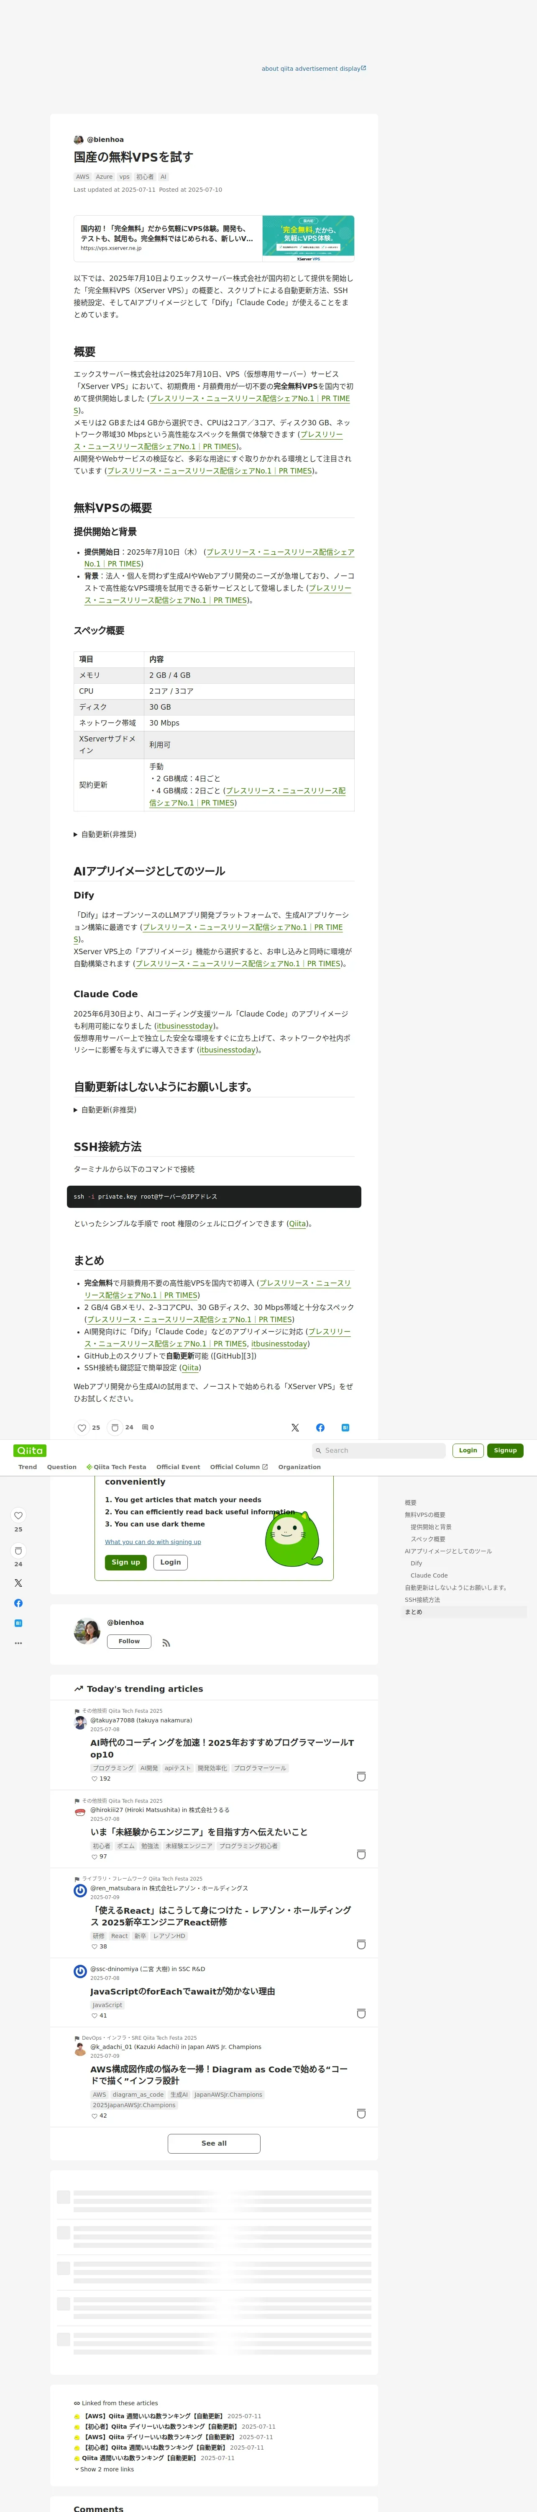Stock the 使えるReact trending article

pyautogui.click(x=362, y=1944)
